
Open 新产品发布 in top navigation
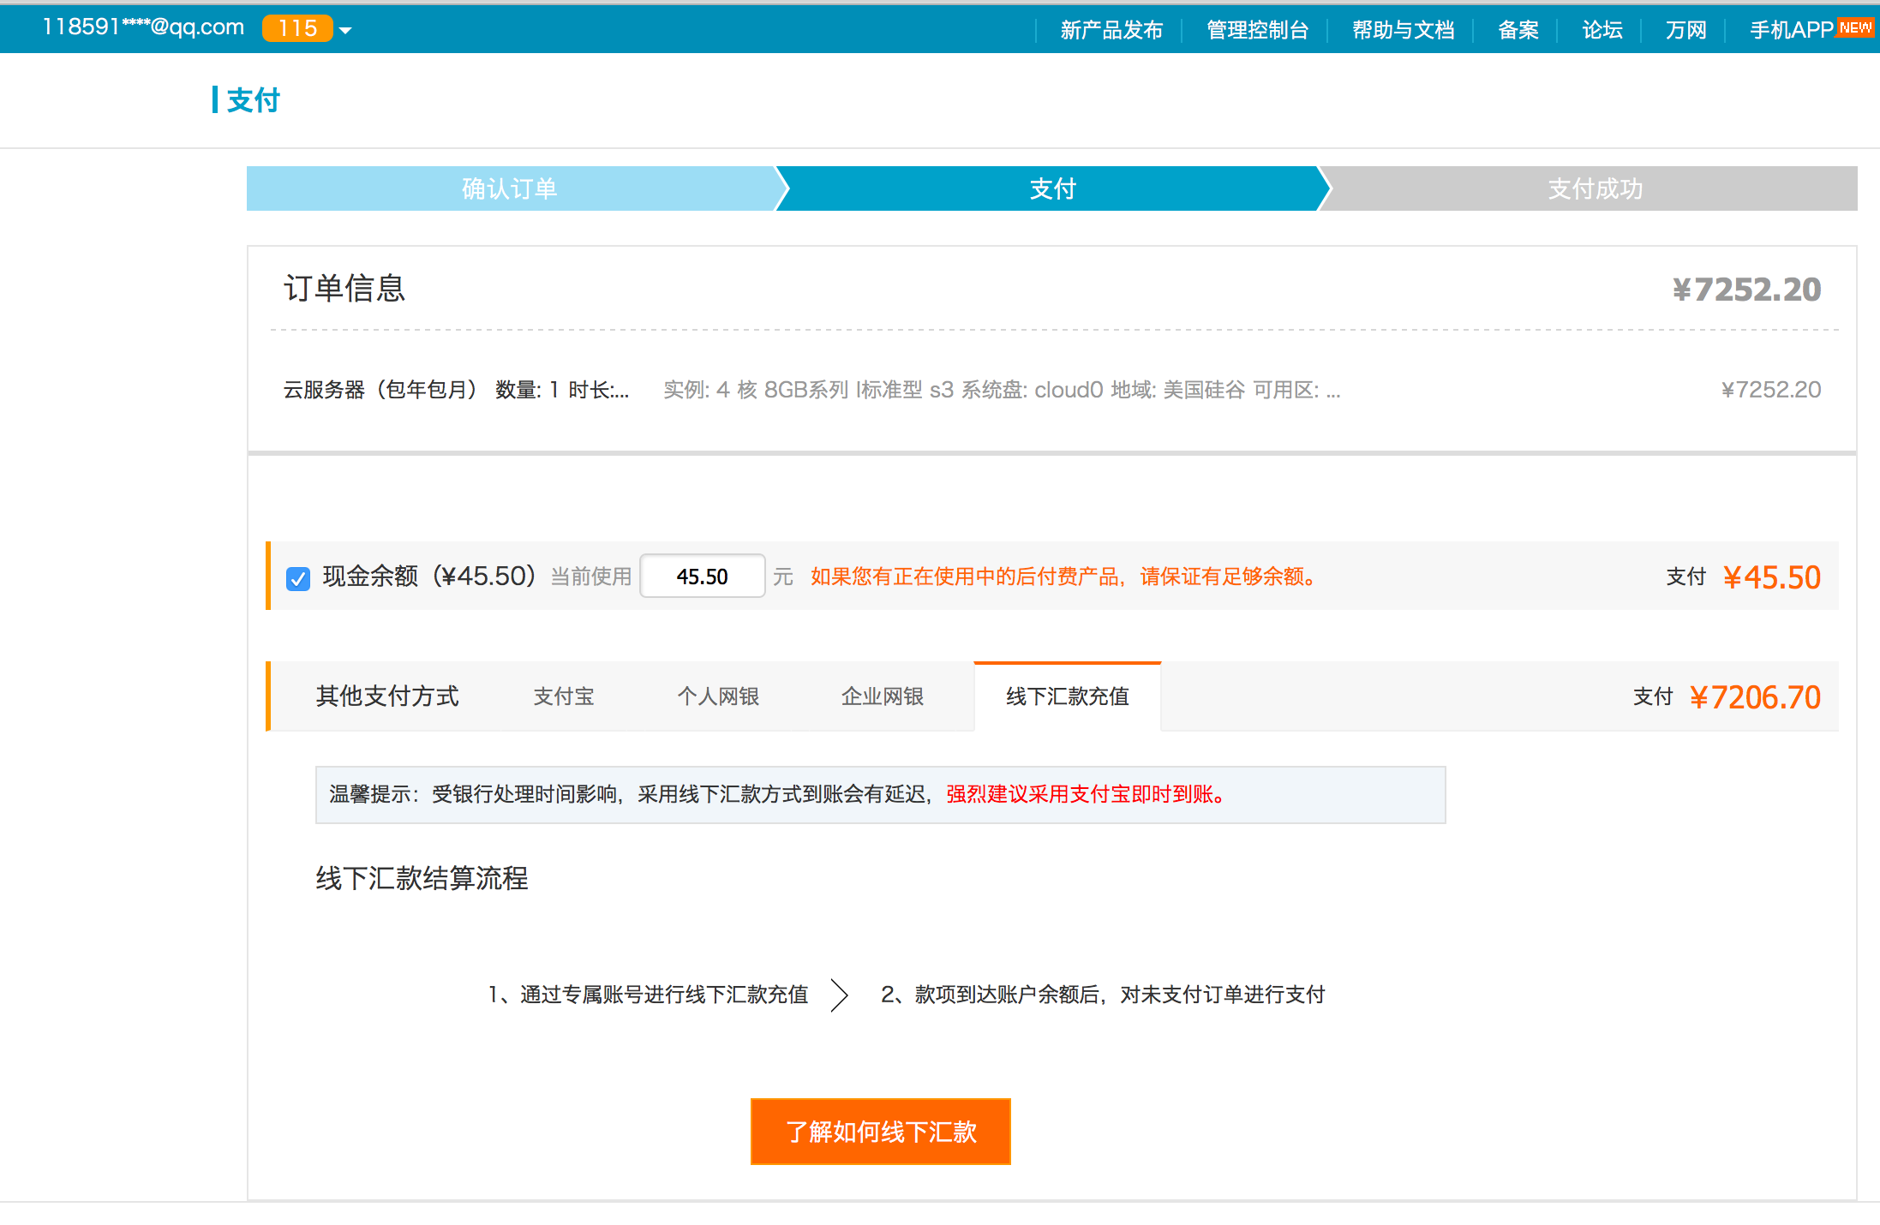(x=1111, y=30)
